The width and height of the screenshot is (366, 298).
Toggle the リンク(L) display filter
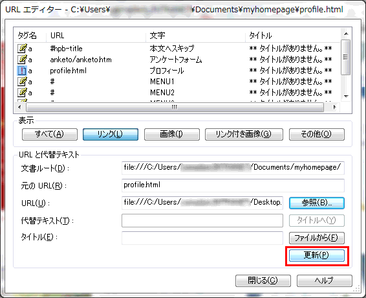[x=111, y=134]
